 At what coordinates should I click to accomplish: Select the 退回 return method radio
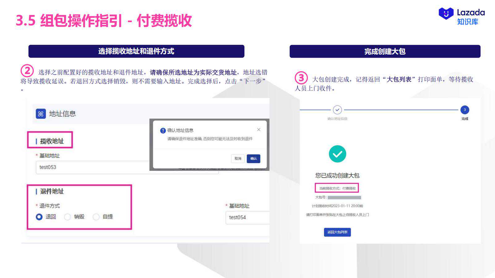click(x=39, y=217)
